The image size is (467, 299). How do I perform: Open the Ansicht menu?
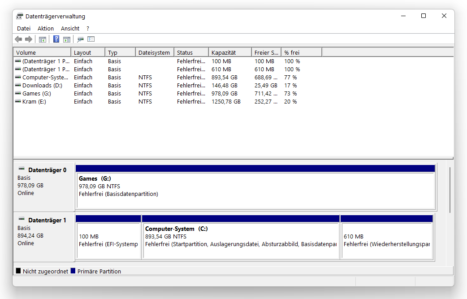(70, 29)
